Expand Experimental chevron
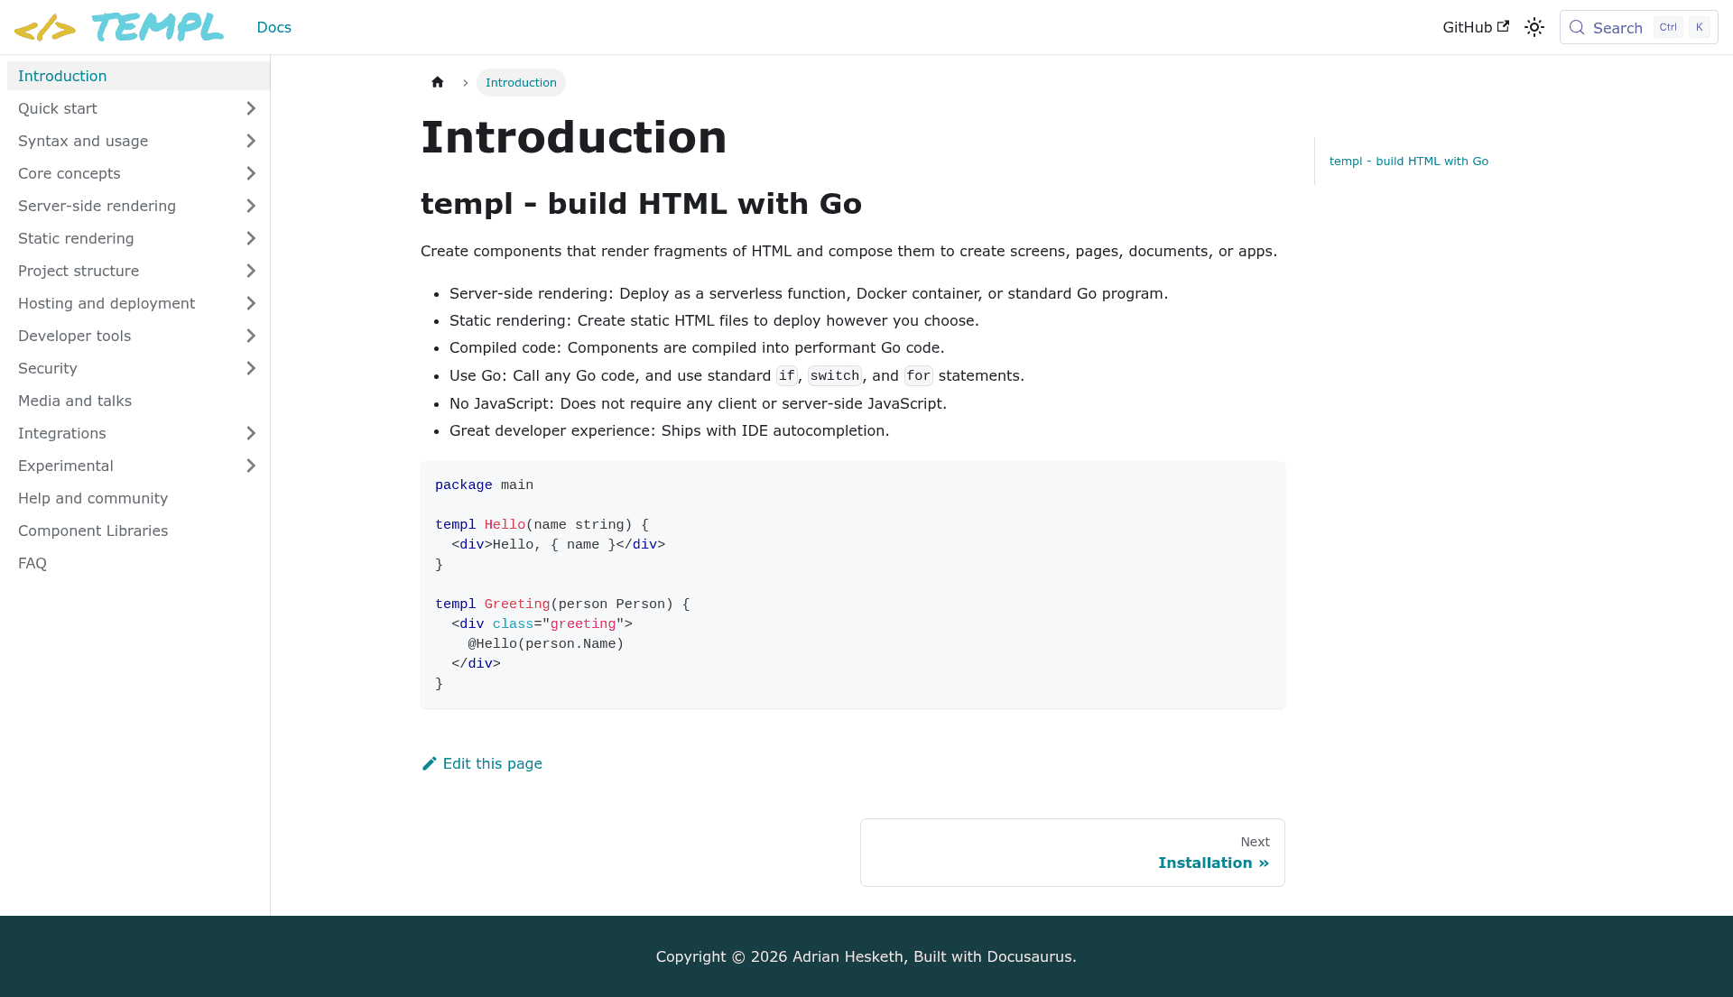The image size is (1733, 997). click(x=251, y=466)
